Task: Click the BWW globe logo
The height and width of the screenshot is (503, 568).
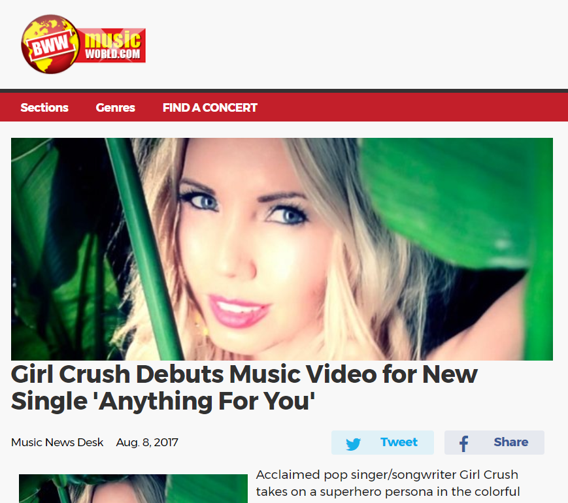Action: coord(50,44)
